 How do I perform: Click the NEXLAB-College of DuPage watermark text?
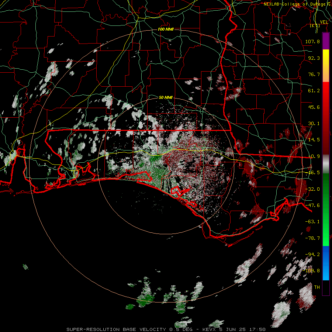297,4
